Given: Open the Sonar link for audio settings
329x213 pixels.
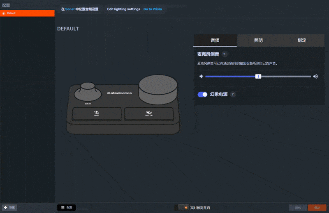Looking at the screenshot, I should click(x=70, y=9).
